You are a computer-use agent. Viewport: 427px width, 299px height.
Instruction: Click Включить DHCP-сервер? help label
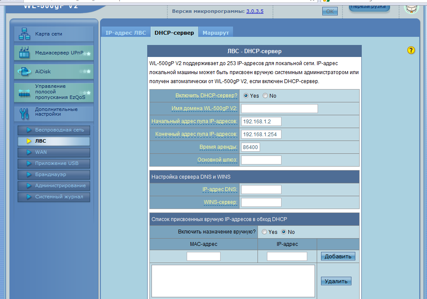[206, 96]
